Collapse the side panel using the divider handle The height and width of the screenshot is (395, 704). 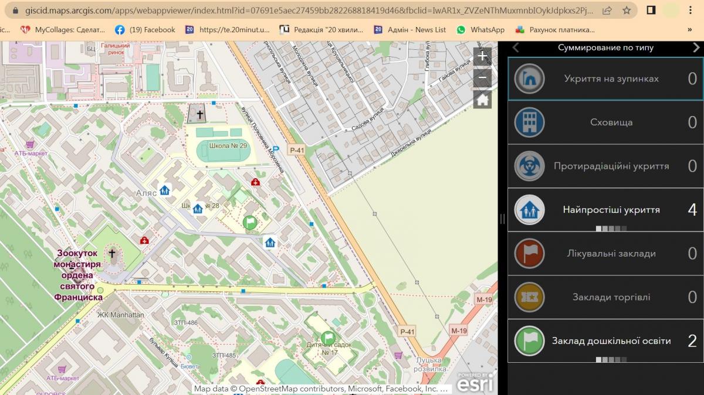[x=502, y=219]
